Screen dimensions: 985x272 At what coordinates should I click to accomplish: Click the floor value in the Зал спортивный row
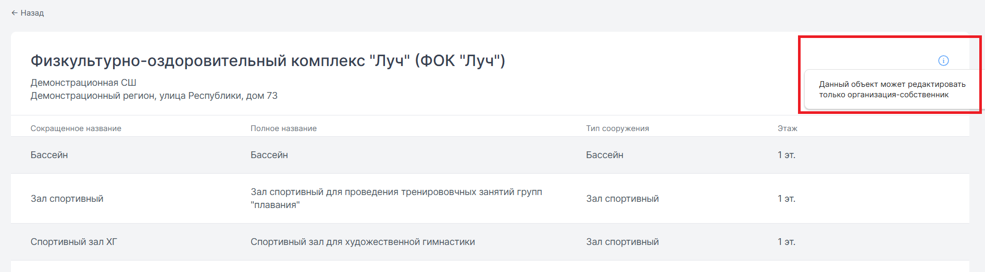click(786, 199)
